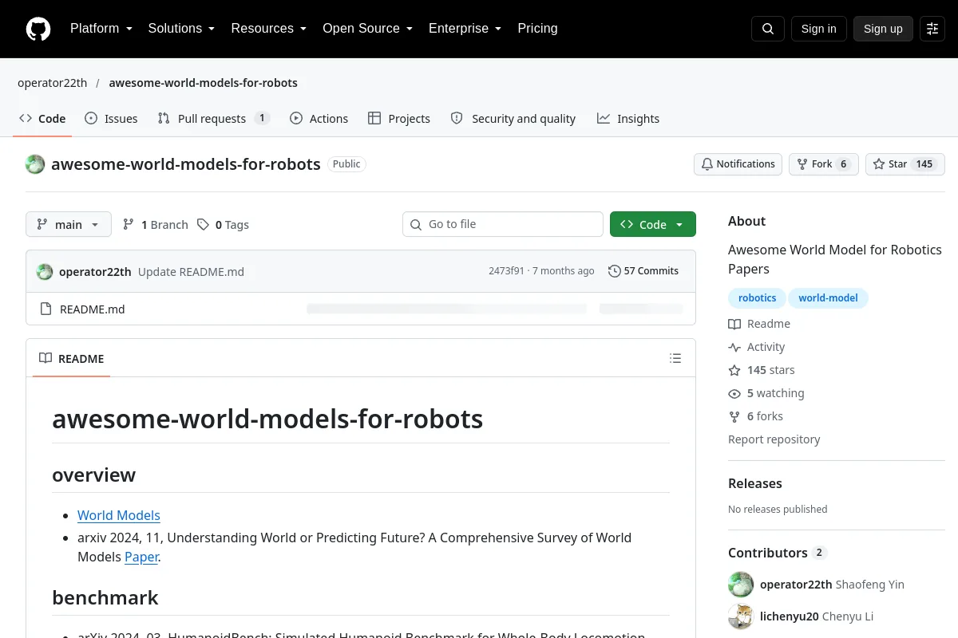Click repository avatar beside the repo title
958x638 pixels.
(x=35, y=164)
